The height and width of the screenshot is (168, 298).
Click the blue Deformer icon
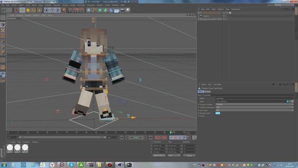click(x=111, y=10)
